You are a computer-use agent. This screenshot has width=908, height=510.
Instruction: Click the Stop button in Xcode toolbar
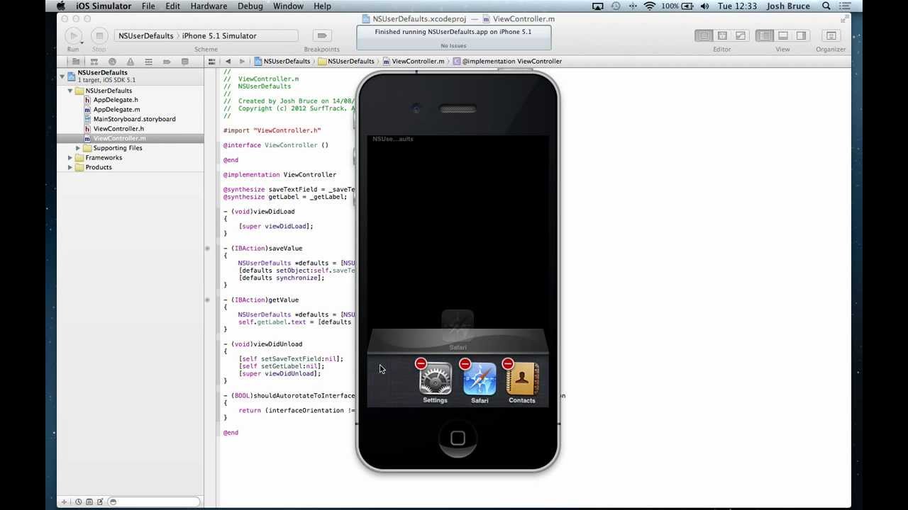click(x=99, y=35)
